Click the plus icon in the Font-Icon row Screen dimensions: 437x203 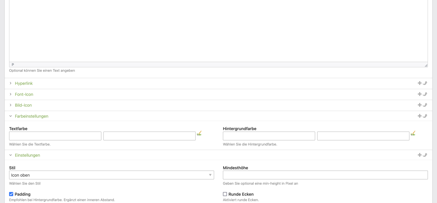point(419,94)
